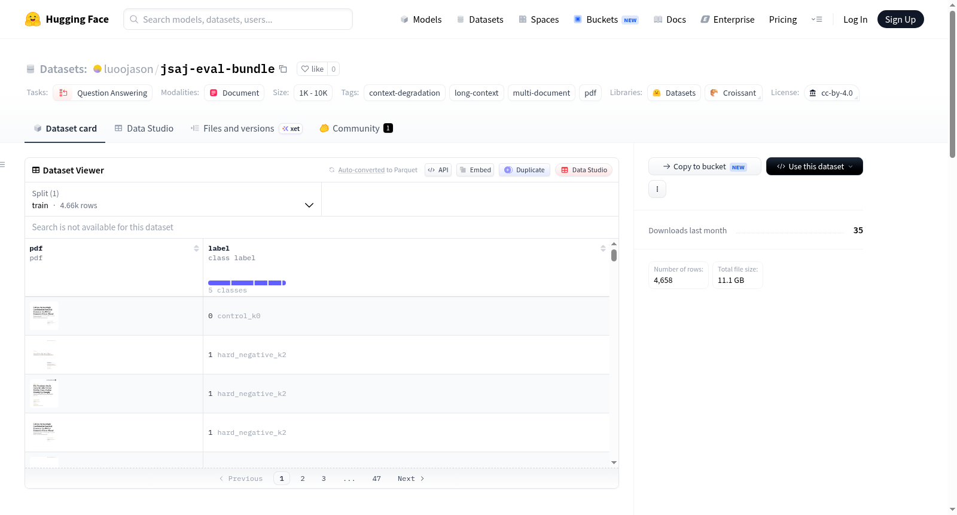Select current page 1 button
This screenshot has height=515, width=957.
(x=282, y=479)
